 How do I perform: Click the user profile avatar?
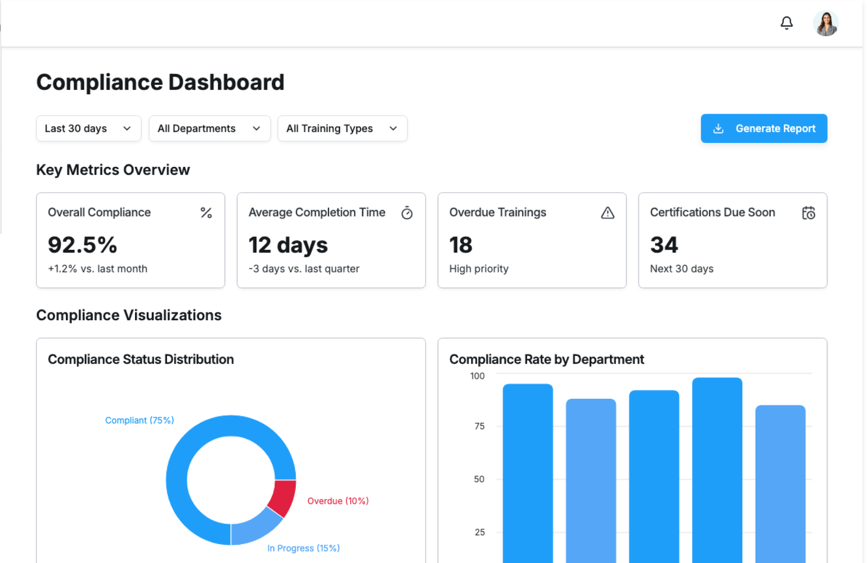click(825, 23)
